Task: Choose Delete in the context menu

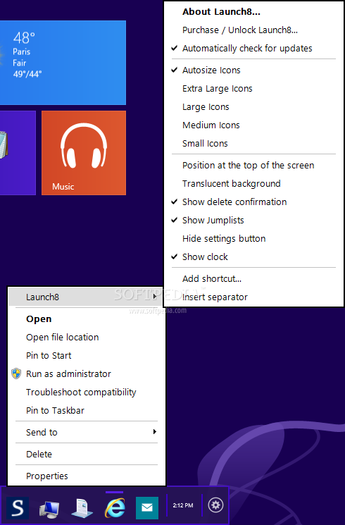Action: tap(87, 455)
